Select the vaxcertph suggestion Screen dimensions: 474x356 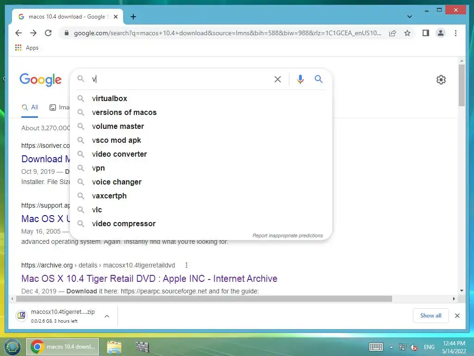tap(201, 196)
